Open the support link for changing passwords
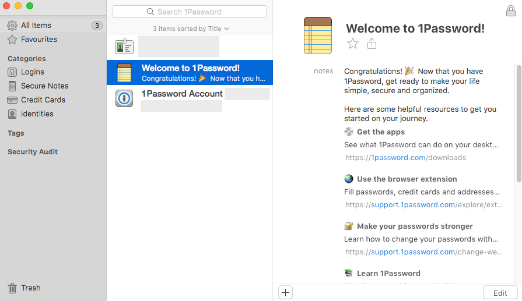 click(x=424, y=252)
